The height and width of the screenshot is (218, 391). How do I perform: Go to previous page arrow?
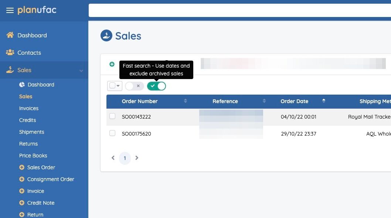point(113,158)
